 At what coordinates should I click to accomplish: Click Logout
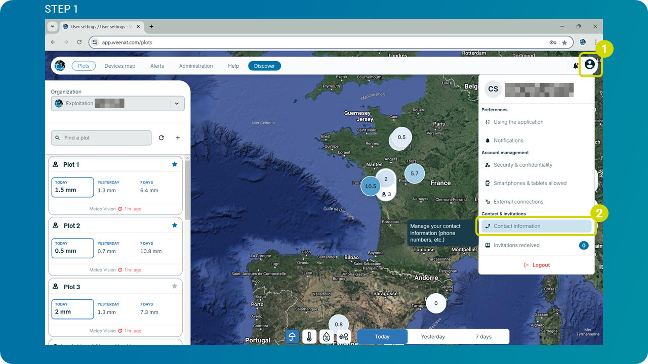[536, 265]
